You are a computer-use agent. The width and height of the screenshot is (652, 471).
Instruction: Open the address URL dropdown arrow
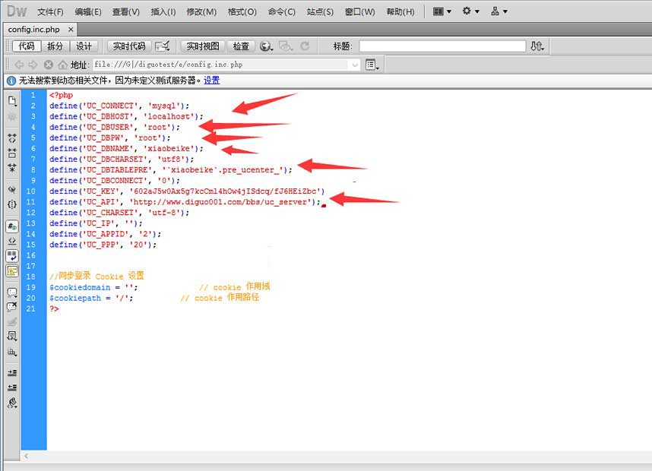point(354,65)
